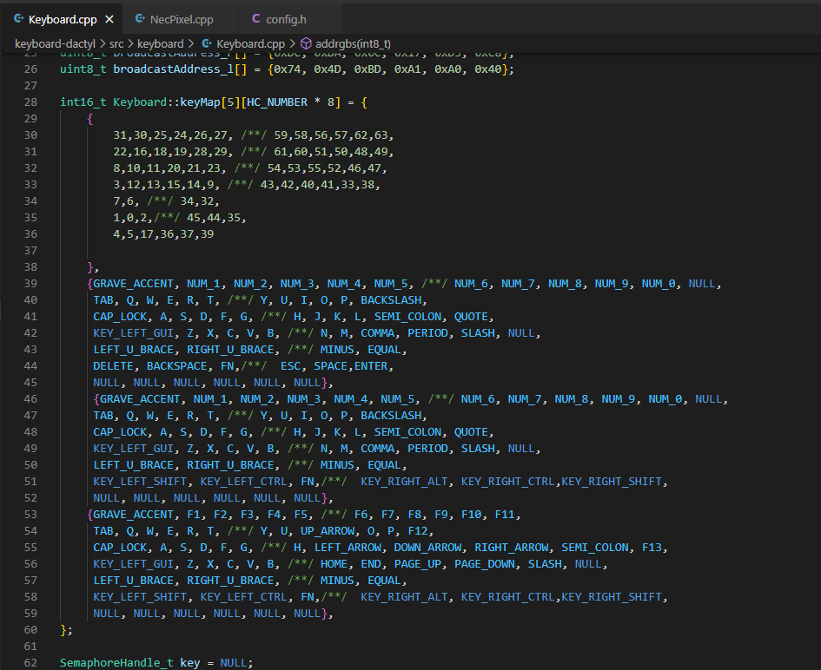Viewport: 821px width, 670px height.
Task: Click line number 28 in the gutter
Action: click(31, 102)
